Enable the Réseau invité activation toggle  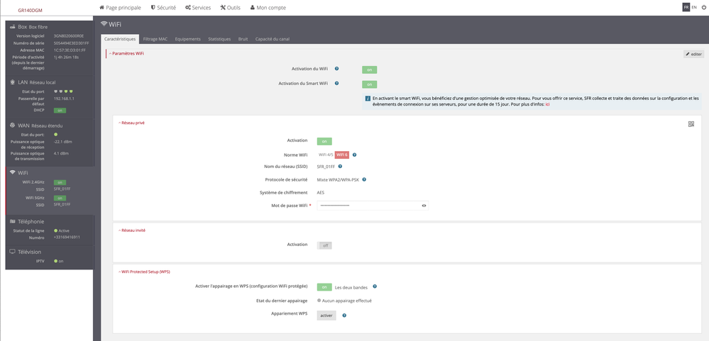[324, 245]
